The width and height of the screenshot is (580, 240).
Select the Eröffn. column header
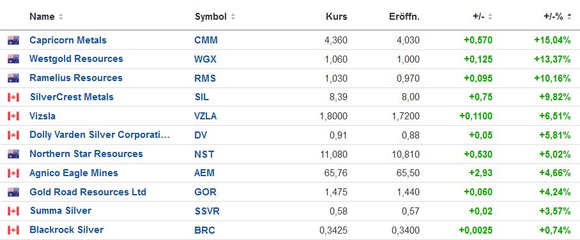click(404, 17)
